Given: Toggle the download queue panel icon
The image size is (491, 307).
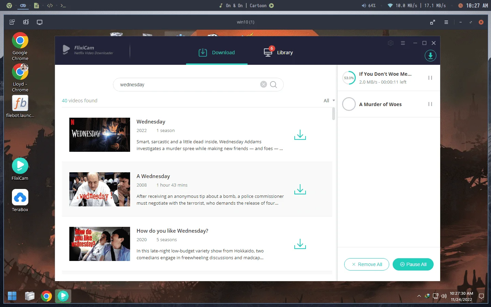Looking at the screenshot, I should pos(430,56).
